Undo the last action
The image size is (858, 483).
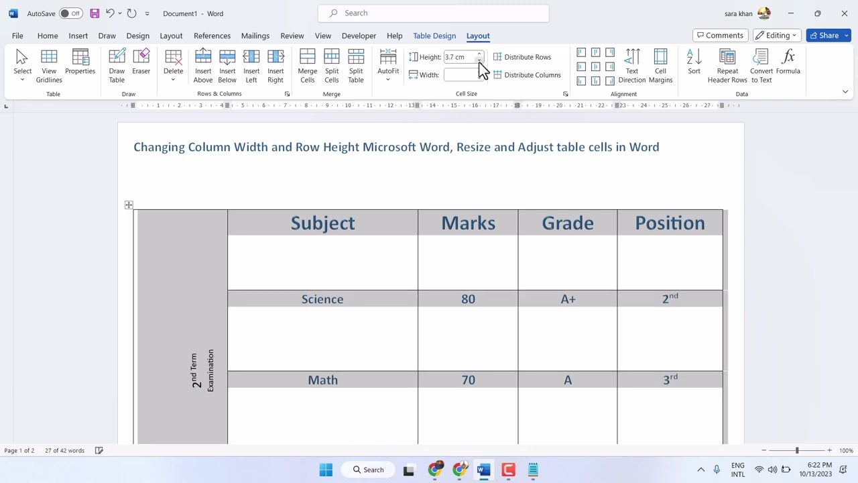point(110,13)
